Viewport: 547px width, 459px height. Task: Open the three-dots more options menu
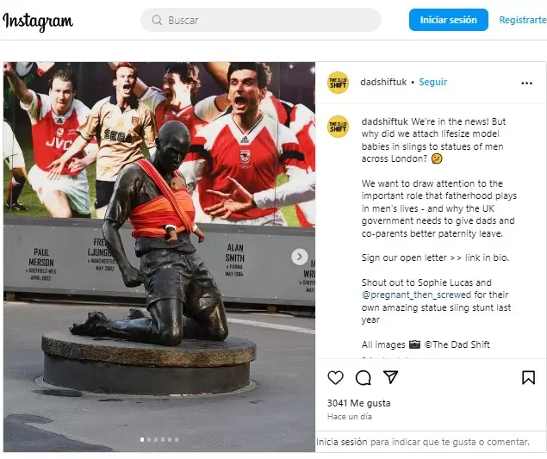[x=526, y=83]
